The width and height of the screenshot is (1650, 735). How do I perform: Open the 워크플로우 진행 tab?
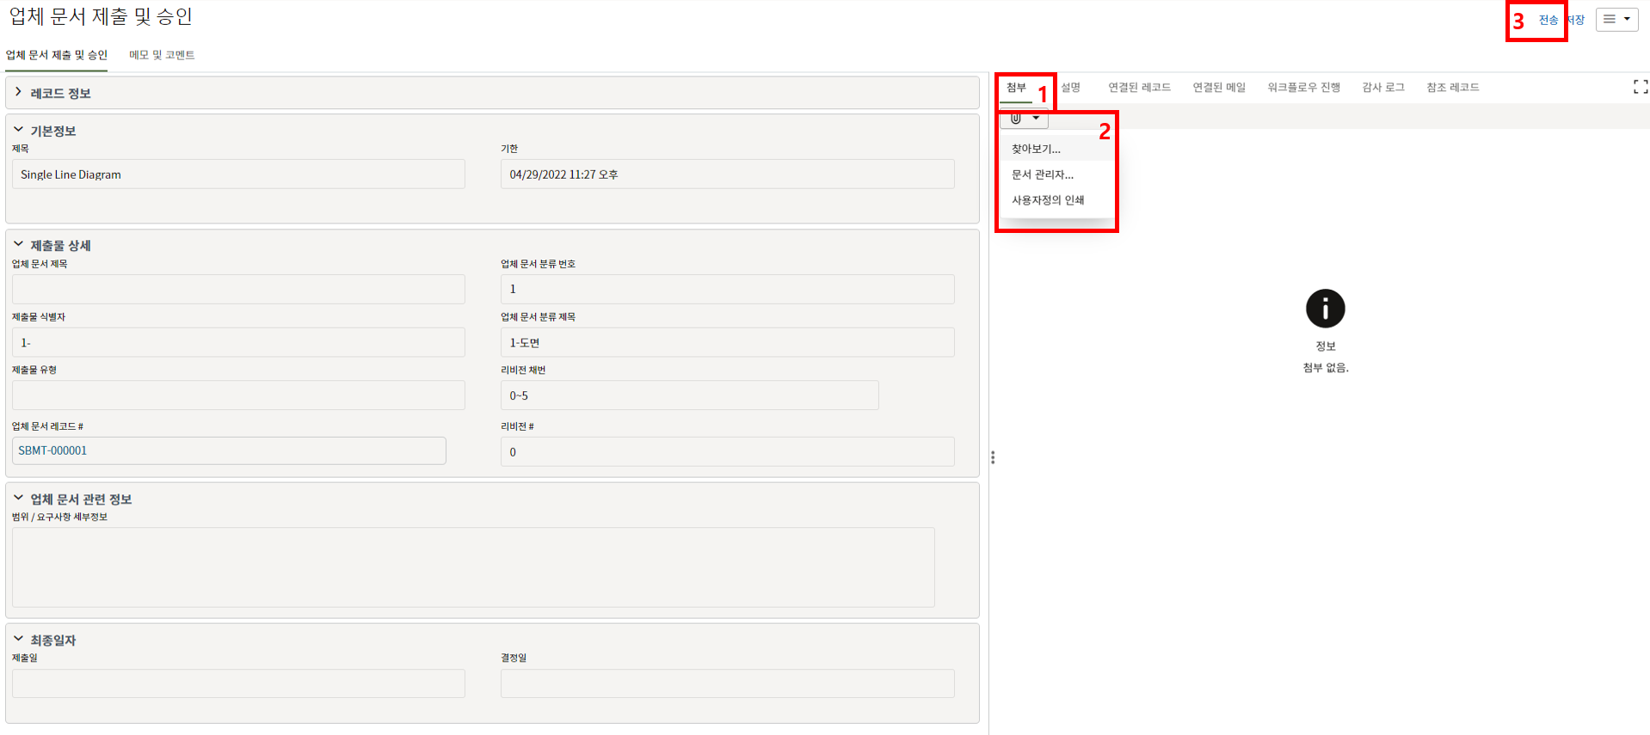coord(1303,88)
